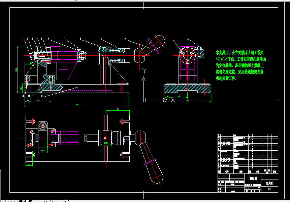
Task: Select part balloon number 14
Action: point(29,96)
